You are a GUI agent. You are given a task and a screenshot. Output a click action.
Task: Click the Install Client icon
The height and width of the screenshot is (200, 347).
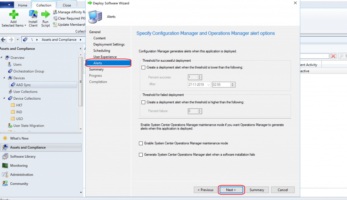[33, 15]
